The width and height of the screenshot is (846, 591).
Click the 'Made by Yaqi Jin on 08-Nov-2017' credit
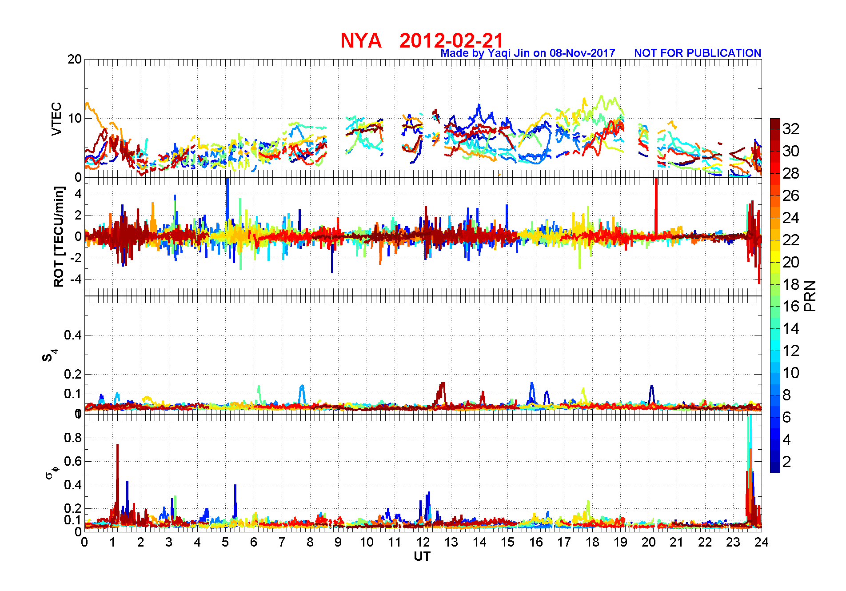click(527, 53)
